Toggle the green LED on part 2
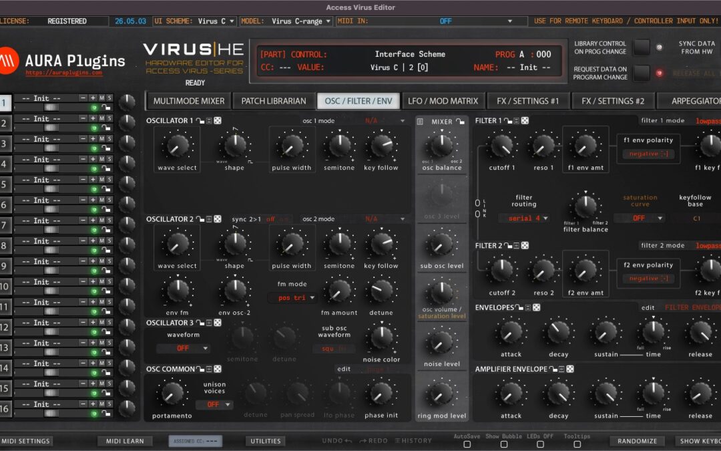The width and height of the screenshot is (721, 451). click(94, 128)
